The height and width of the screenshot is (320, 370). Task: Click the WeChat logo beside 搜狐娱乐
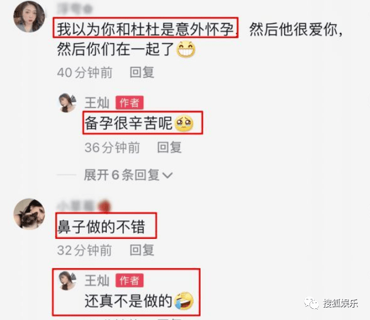tap(312, 303)
